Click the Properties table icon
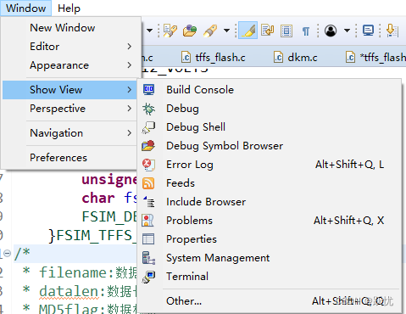This screenshot has width=406, height=314. click(x=148, y=239)
